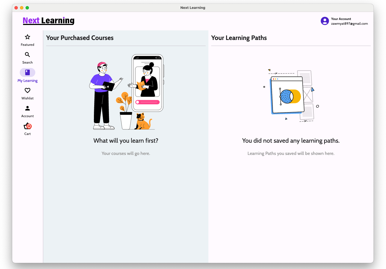Click the learning paths empty-state illustration
386x269 pixels.
(291, 95)
